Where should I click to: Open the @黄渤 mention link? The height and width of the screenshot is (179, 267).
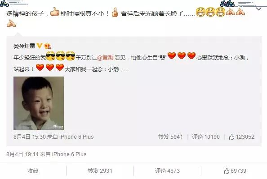tap(105, 58)
